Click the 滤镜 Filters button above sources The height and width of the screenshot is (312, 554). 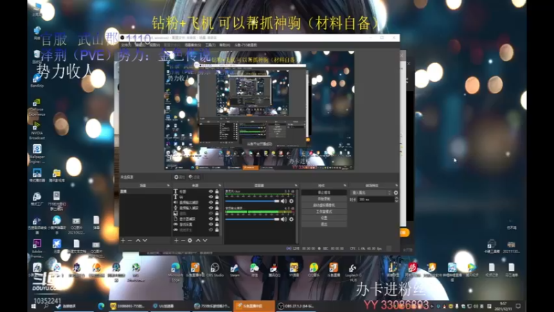[194, 177]
